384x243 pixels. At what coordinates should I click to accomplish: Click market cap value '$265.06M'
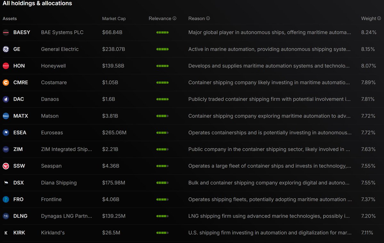114,132
